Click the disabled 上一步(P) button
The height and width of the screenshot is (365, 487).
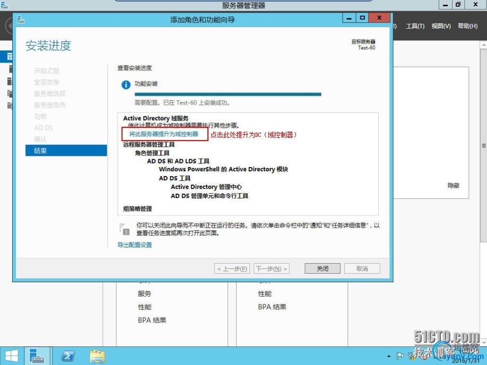coord(232,268)
